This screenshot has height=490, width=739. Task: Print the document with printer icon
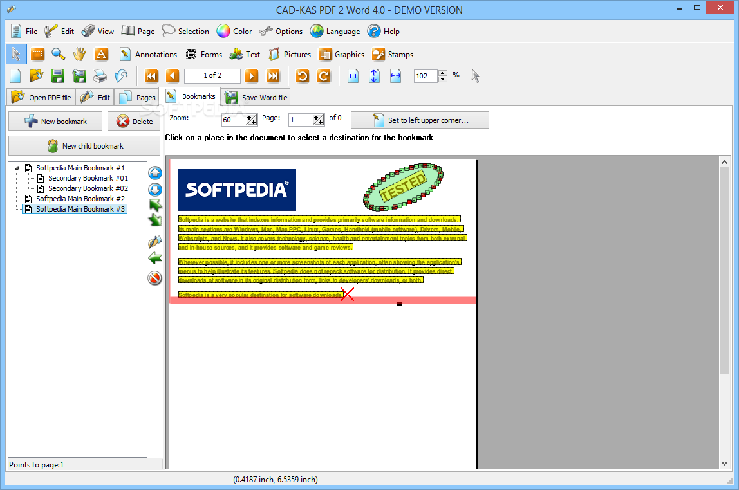click(100, 76)
